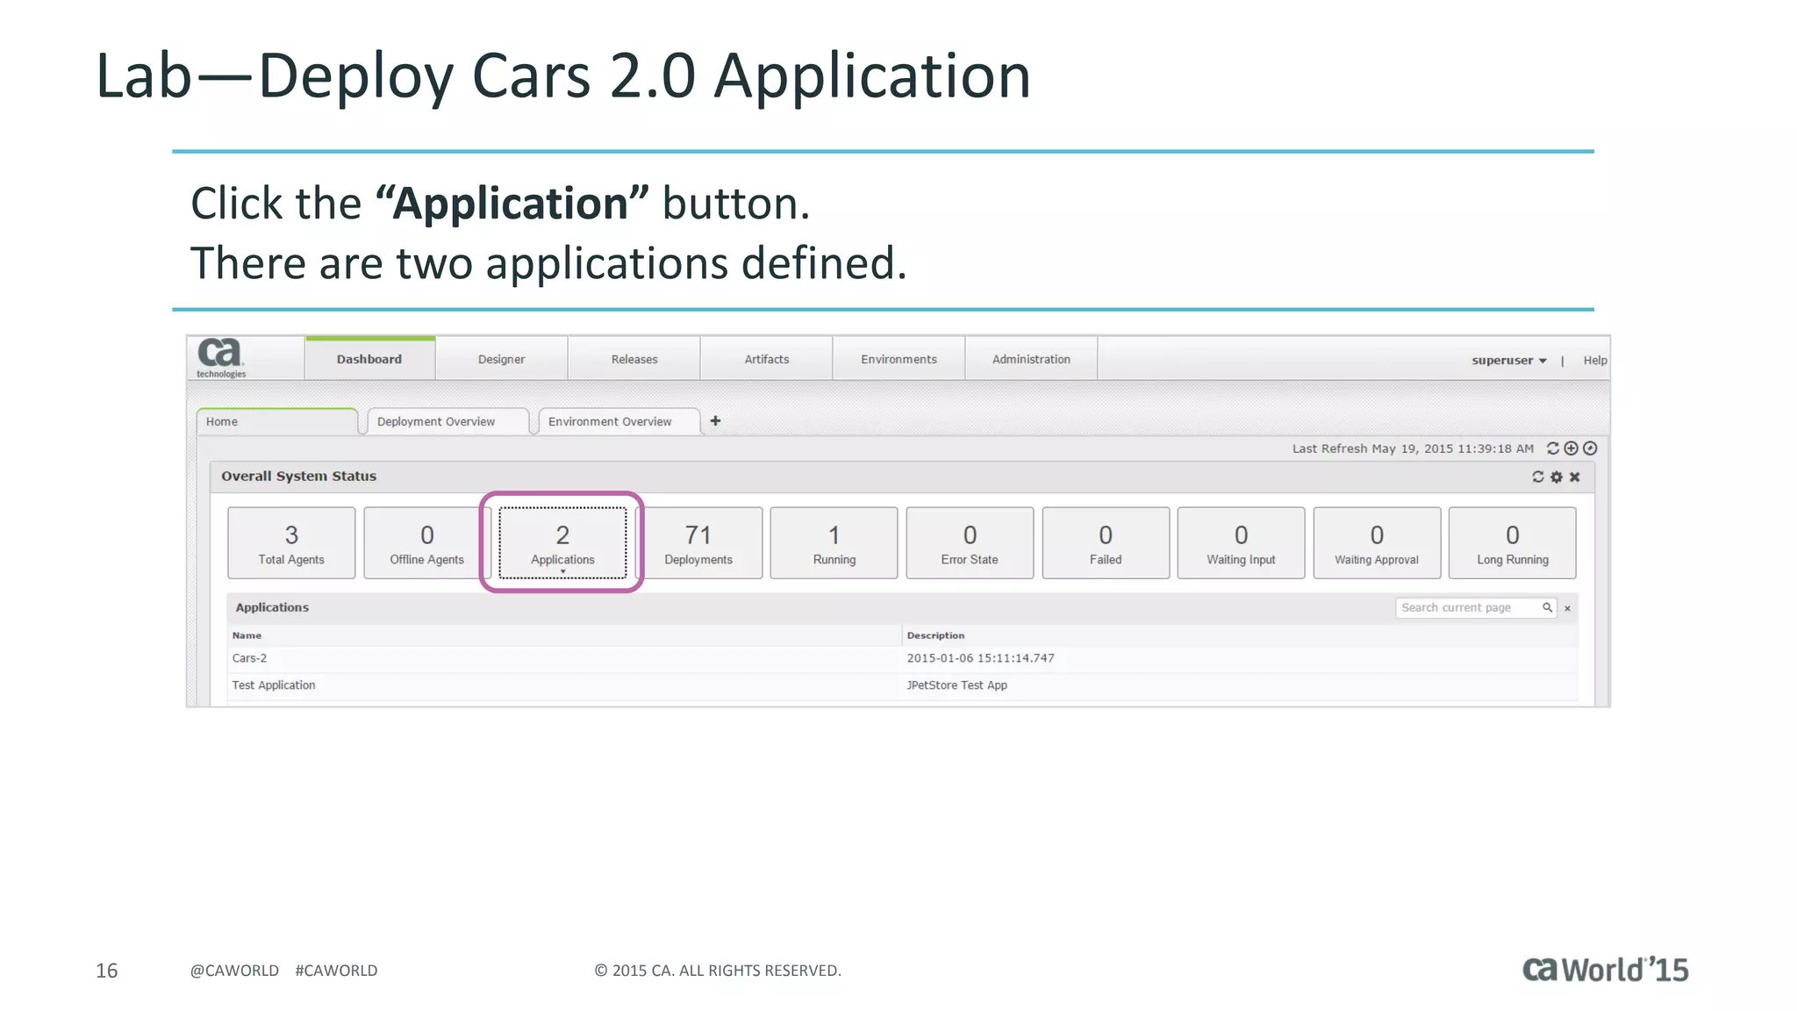Close the Overall System Status panel
Image resolution: width=1797 pixels, height=1011 pixels.
pos(1574,477)
